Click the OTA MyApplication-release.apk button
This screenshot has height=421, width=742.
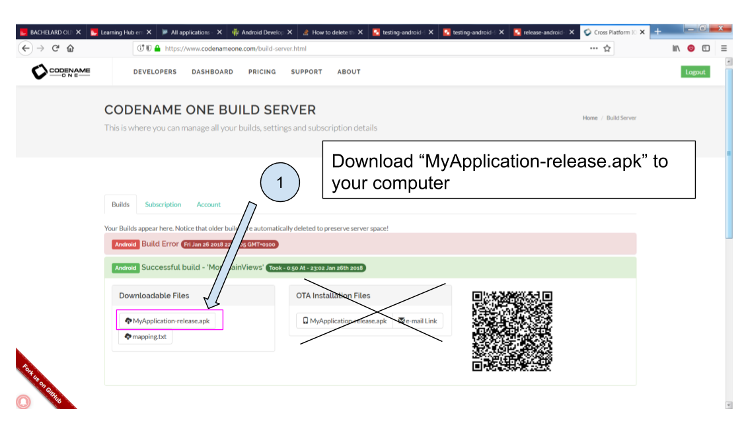(x=344, y=321)
